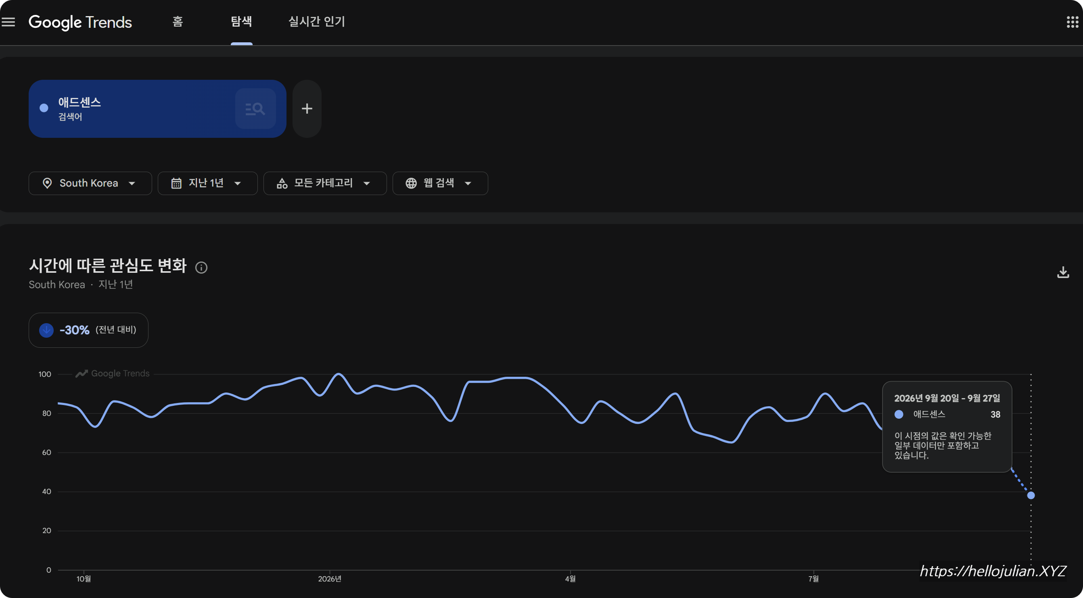The height and width of the screenshot is (598, 1083).
Task: Click the calendar icon in time filter
Action: click(x=176, y=183)
